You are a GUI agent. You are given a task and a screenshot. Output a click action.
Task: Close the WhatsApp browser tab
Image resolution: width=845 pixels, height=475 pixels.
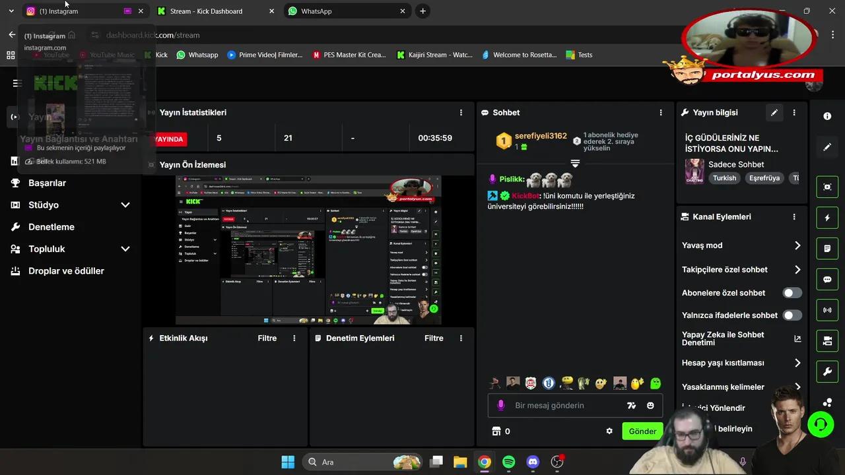pyautogui.click(x=403, y=11)
